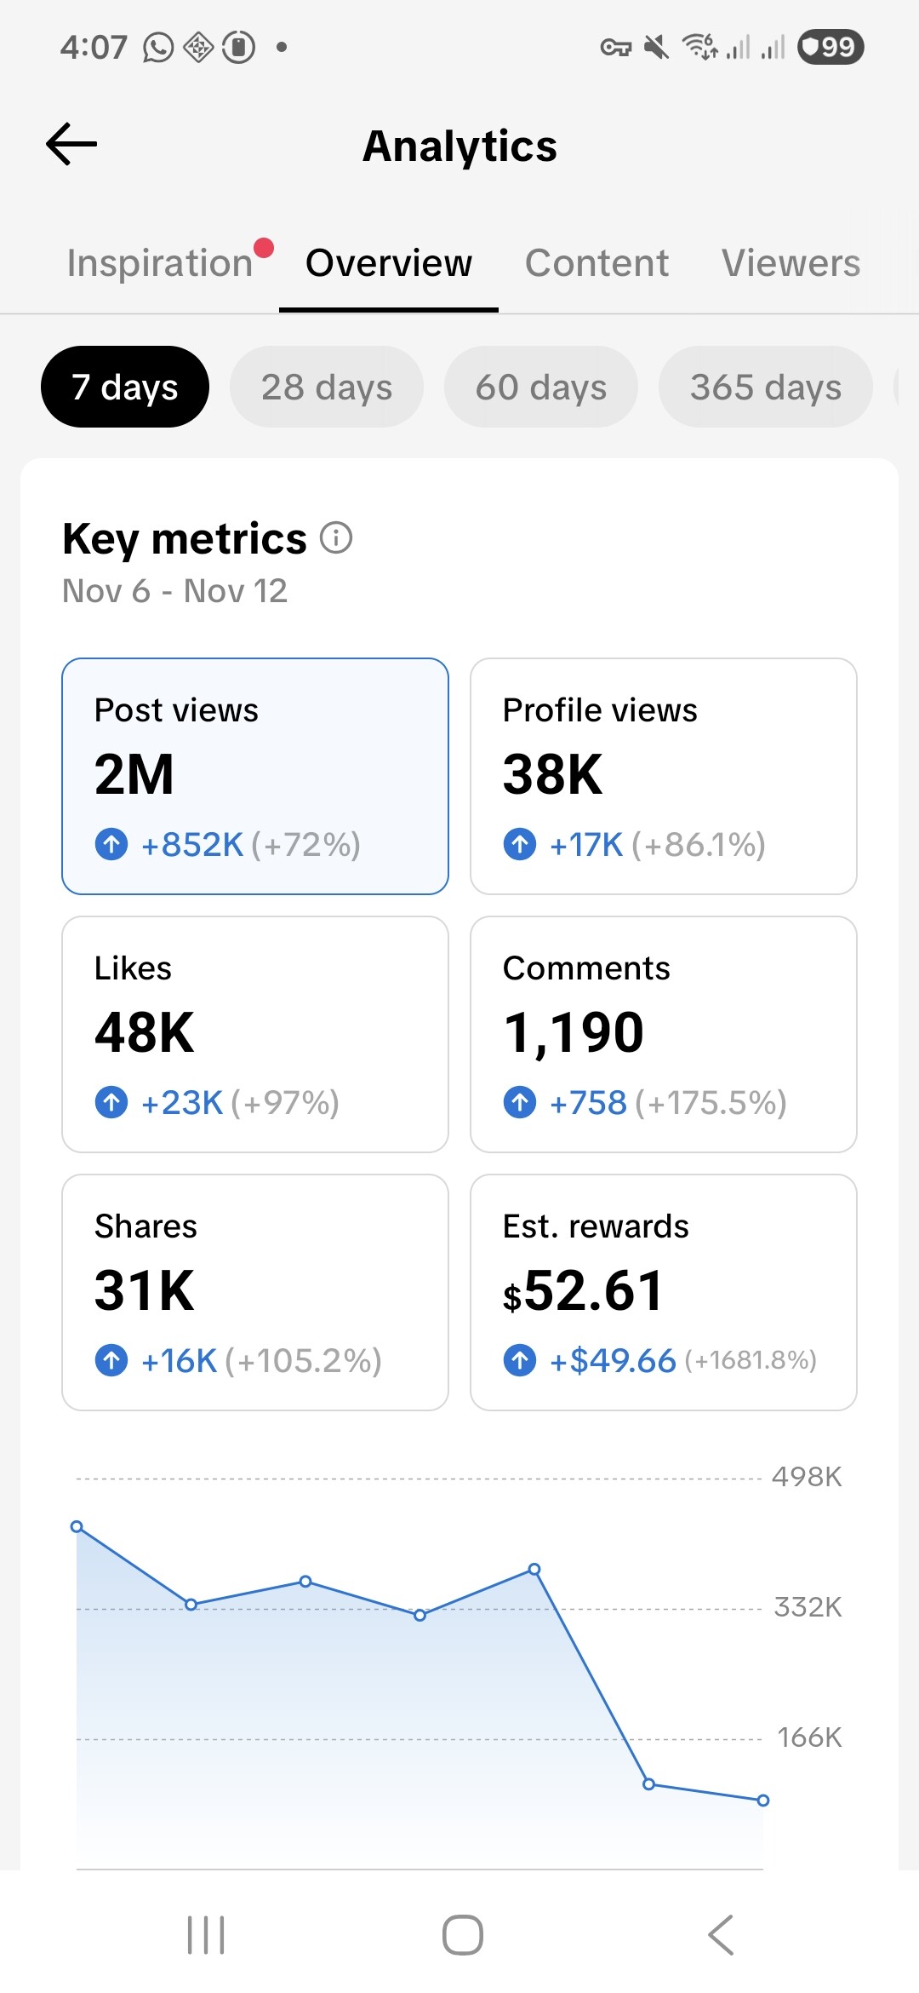
Task: Select the Post views metric card
Action: [255, 776]
